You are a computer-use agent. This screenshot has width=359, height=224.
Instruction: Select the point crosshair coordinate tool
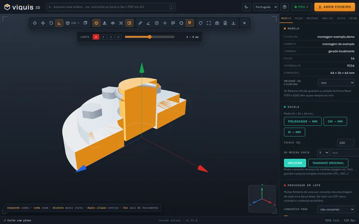[165, 23]
